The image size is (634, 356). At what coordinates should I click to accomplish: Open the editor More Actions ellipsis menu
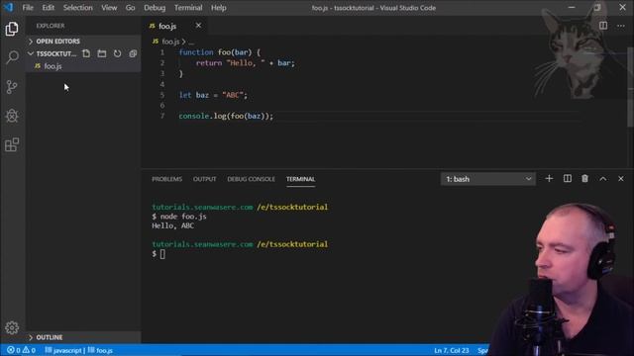621,26
